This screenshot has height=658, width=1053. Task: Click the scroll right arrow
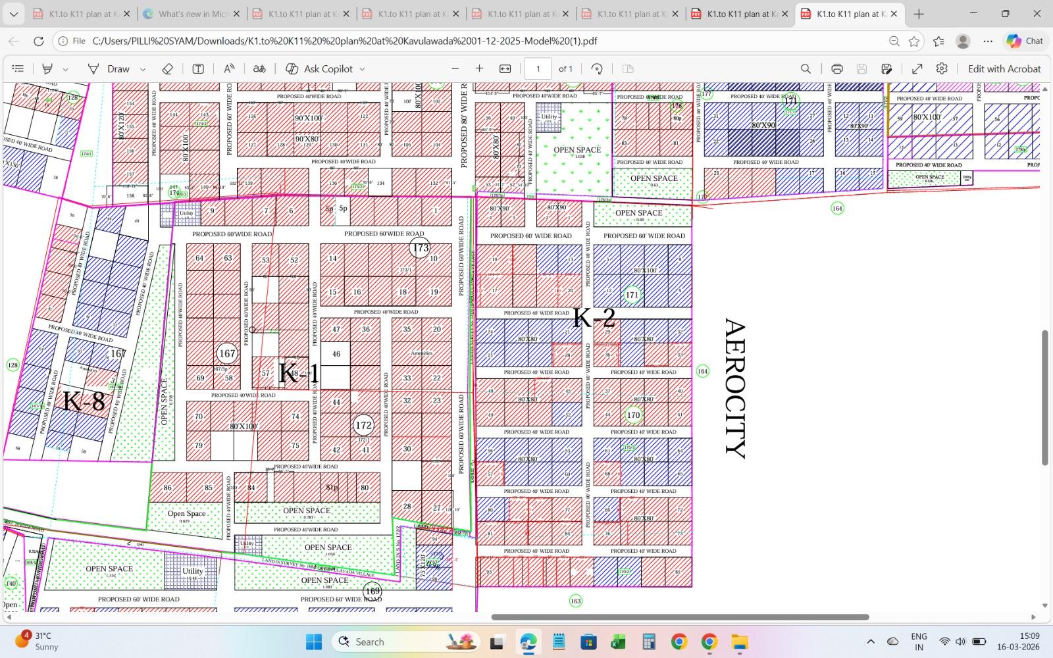click(1033, 617)
